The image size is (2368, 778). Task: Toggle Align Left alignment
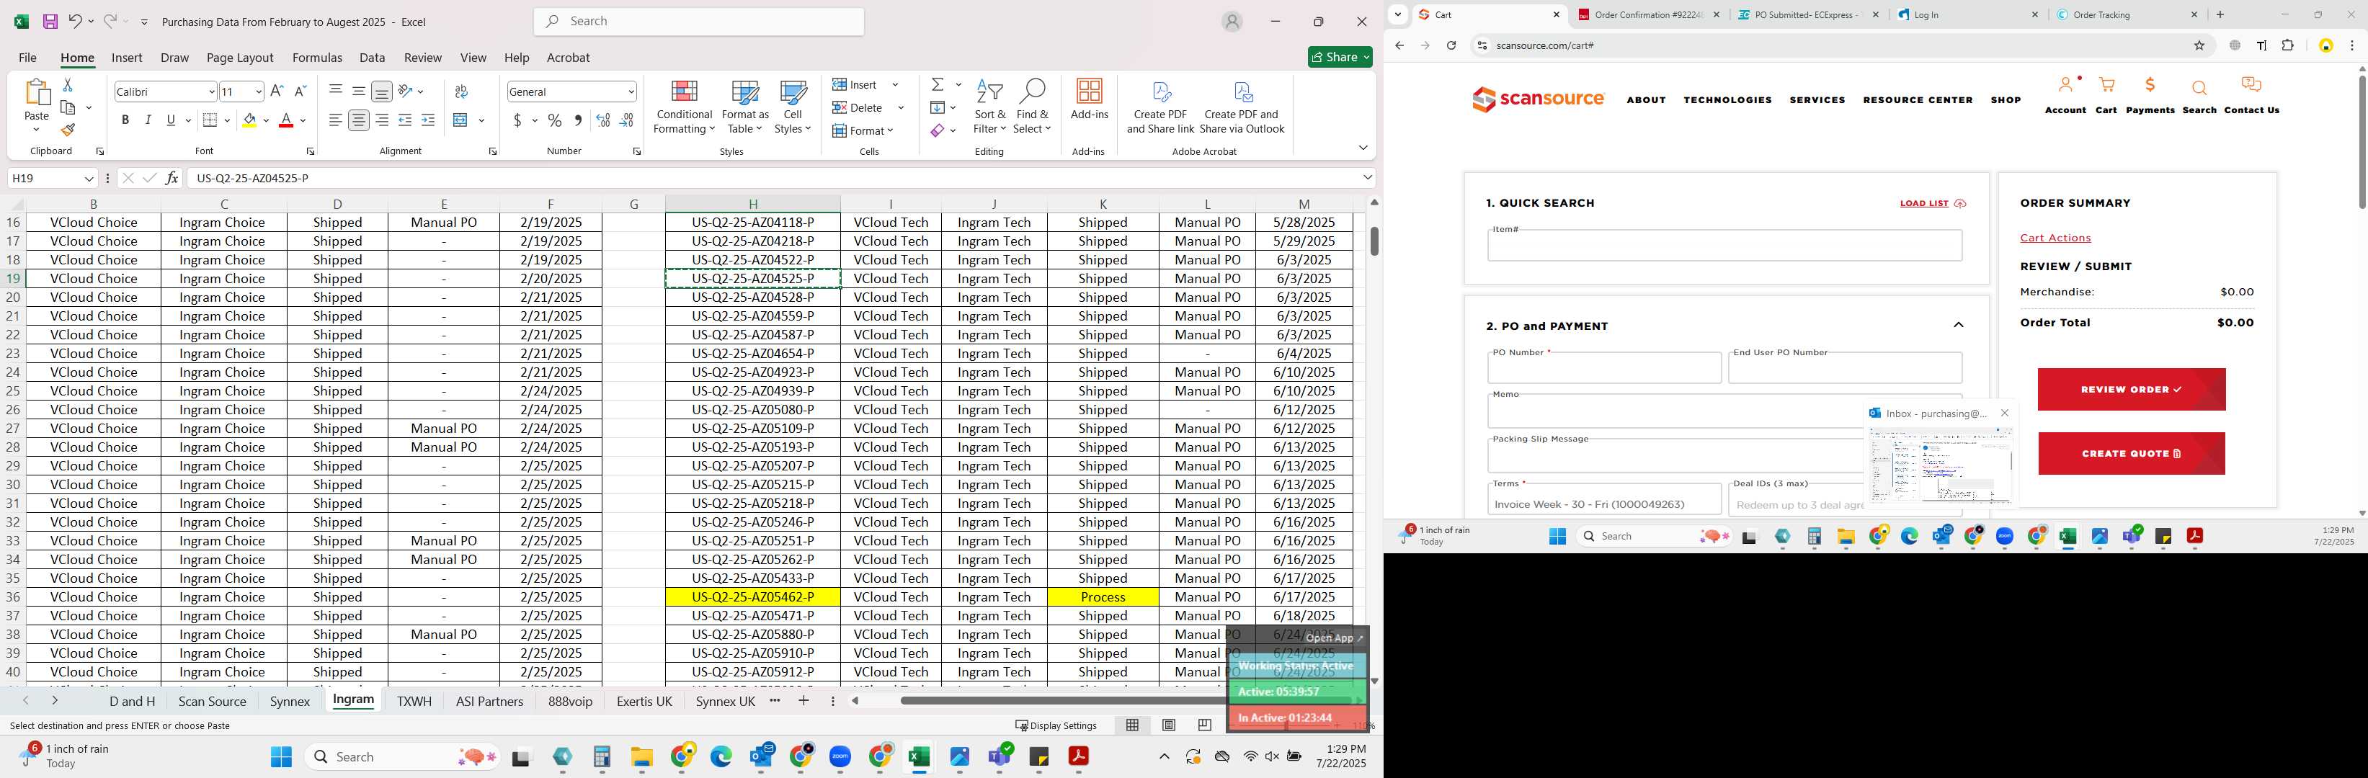click(336, 120)
